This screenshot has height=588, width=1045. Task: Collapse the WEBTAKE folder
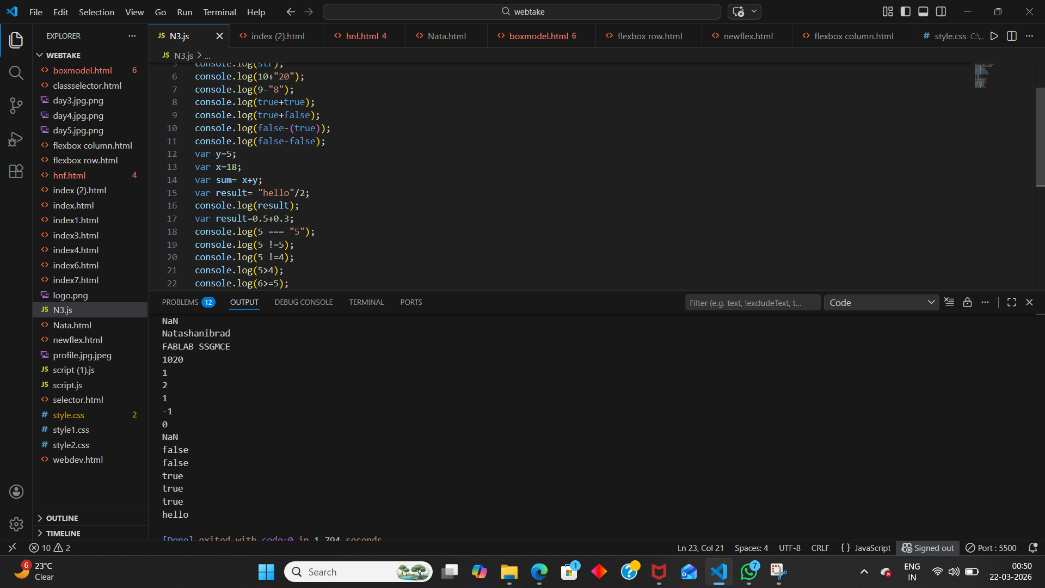click(x=63, y=56)
